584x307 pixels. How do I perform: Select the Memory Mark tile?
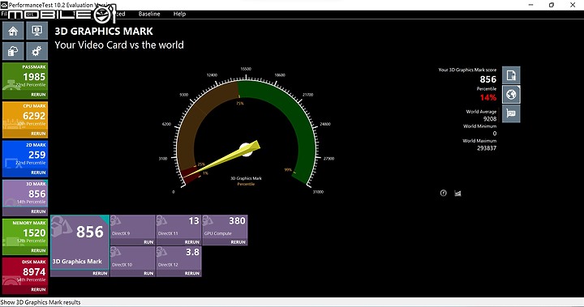(x=25, y=237)
